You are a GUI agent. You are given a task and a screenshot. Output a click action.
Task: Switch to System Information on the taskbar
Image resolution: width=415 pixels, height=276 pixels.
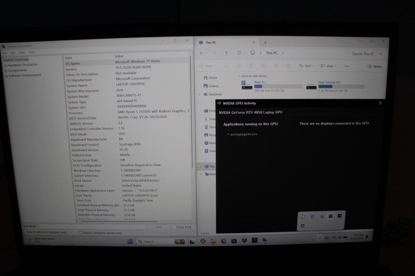[x=265, y=240]
